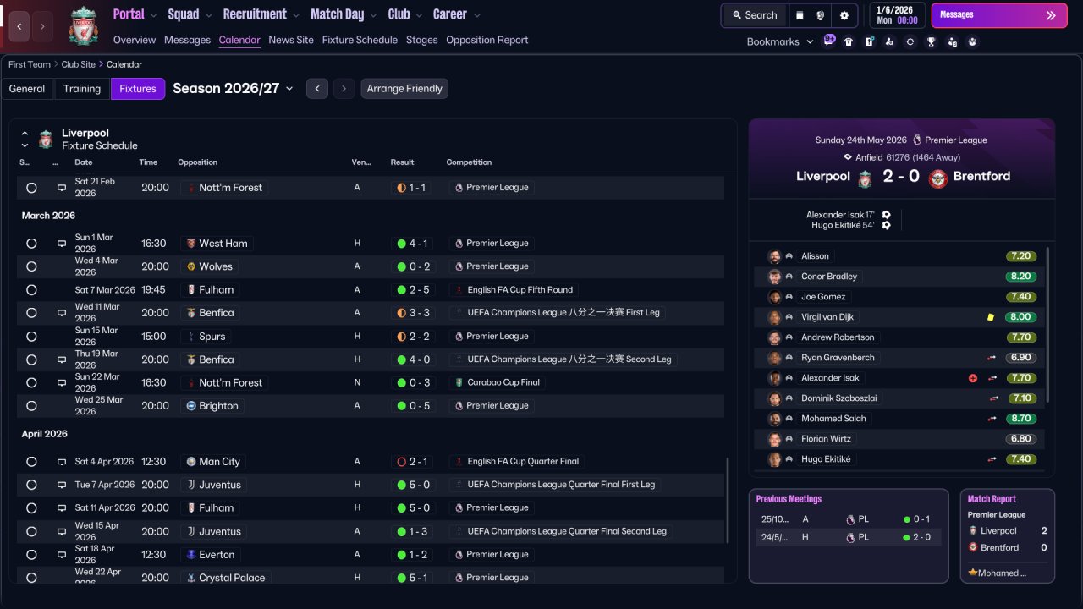Open the trophy icon in the bookmarks bar
Viewport: 1083px width, 609px height.
coord(931,41)
